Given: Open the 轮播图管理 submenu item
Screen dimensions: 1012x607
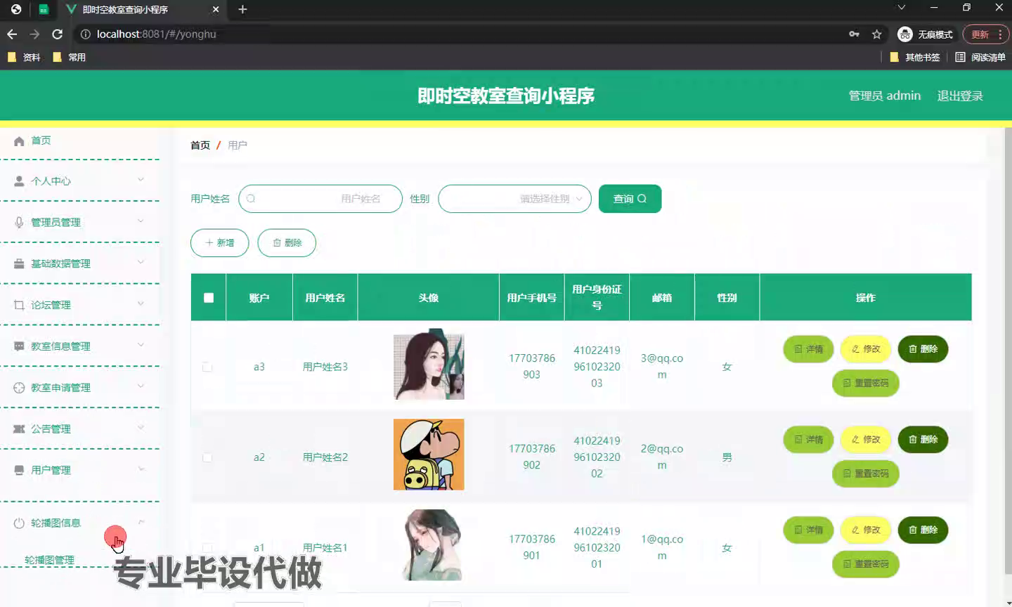Looking at the screenshot, I should point(49,560).
